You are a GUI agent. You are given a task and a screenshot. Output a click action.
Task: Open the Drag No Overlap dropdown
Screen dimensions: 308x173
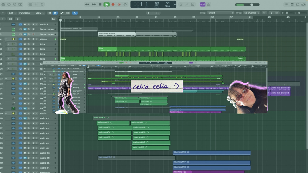click(x=252, y=13)
